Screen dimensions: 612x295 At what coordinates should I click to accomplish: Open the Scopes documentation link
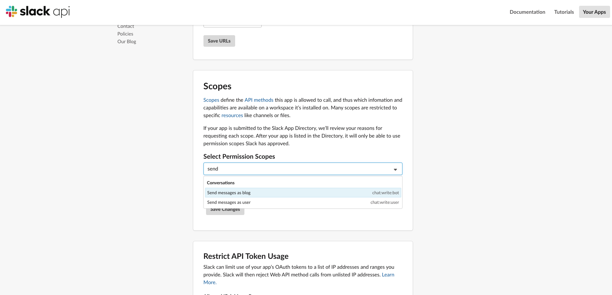pos(211,100)
